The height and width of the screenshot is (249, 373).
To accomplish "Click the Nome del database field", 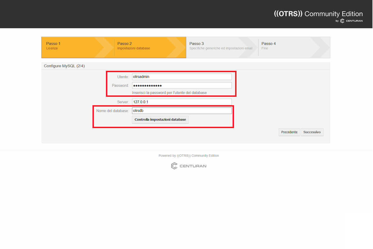I will (182, 111).
